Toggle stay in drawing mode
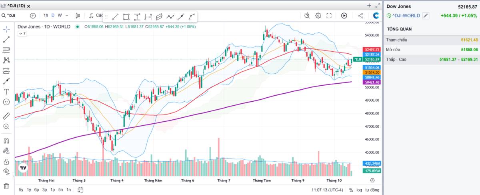The image size is (480, 195). click(6, 151)
